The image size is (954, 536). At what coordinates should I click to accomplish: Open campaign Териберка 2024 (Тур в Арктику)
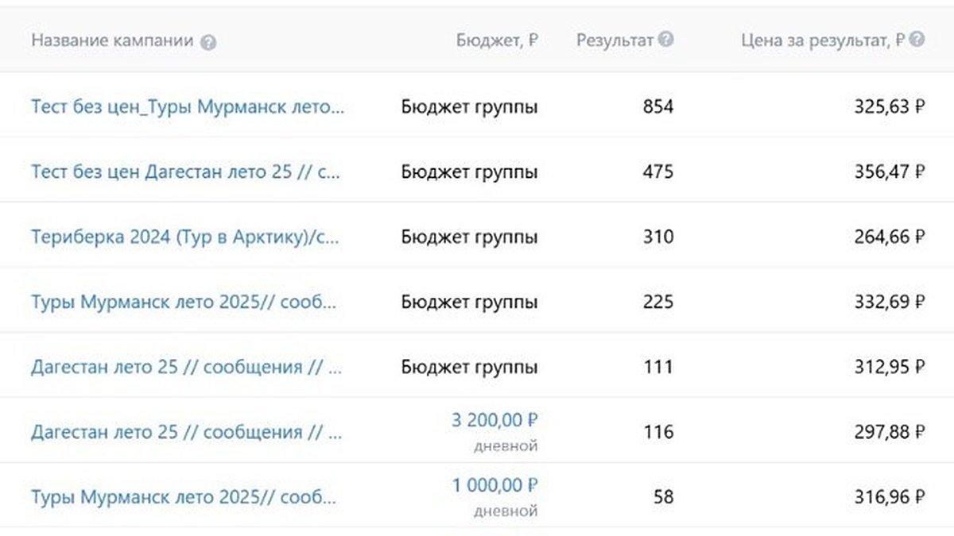click(x=186, y=237)
